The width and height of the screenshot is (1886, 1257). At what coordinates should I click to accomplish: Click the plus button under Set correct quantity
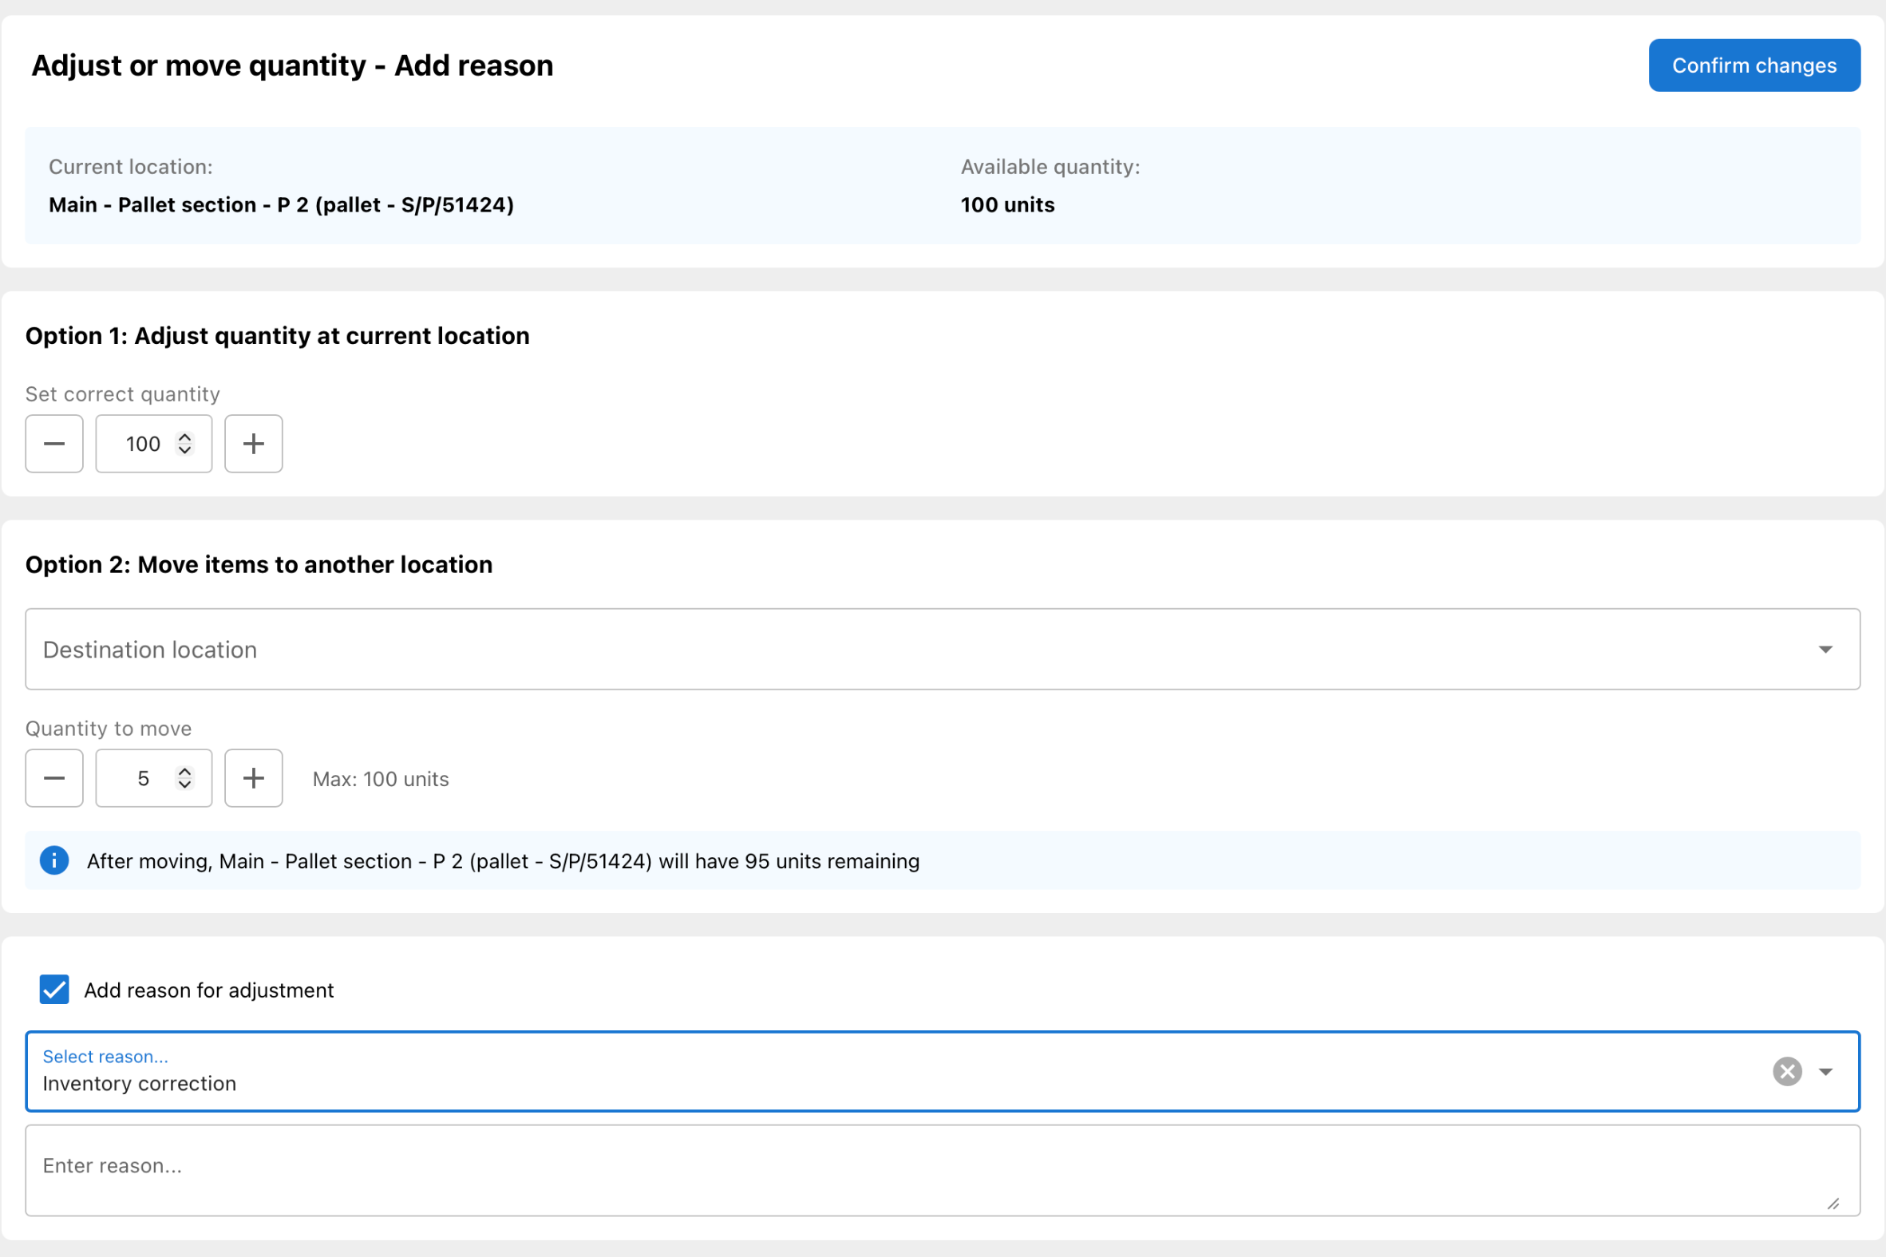click(253, 443)
